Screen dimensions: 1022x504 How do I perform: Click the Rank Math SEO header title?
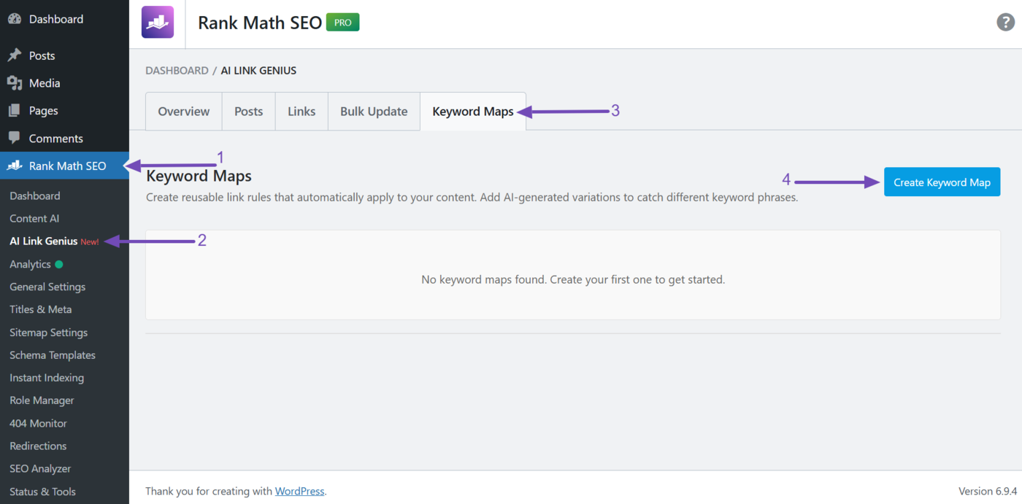(260, 23)
